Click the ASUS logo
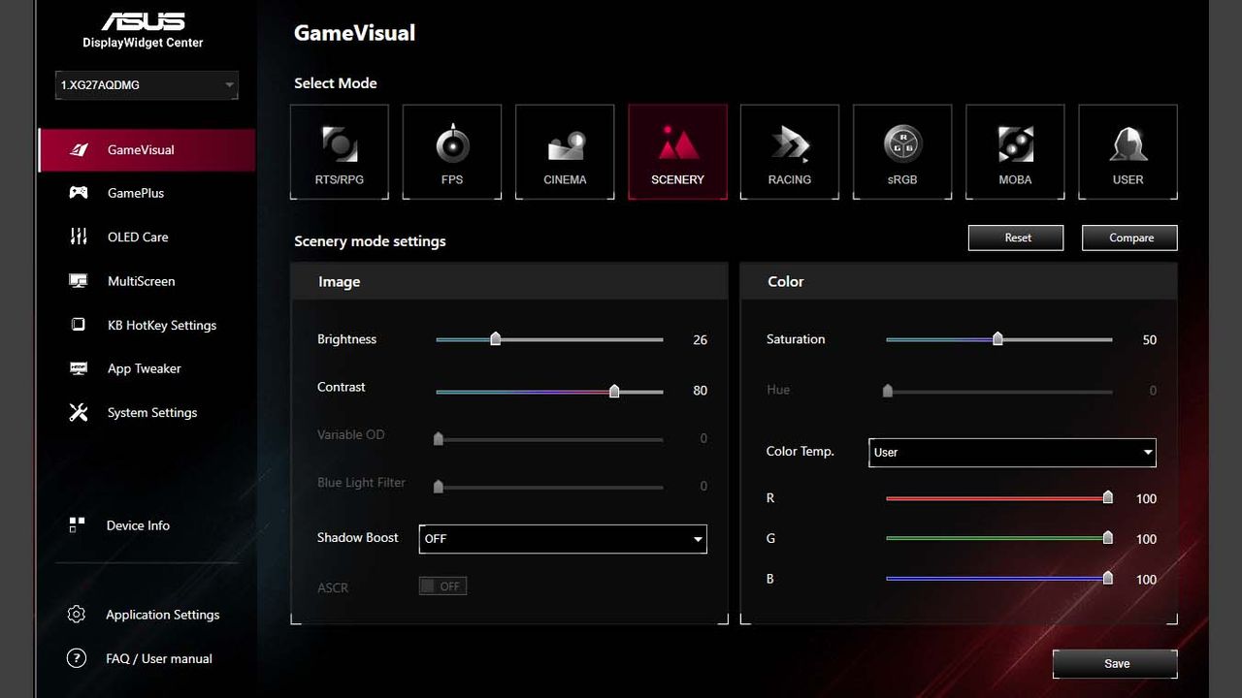Viewport: 1242px width, 698px height. [x=144, y=21]
